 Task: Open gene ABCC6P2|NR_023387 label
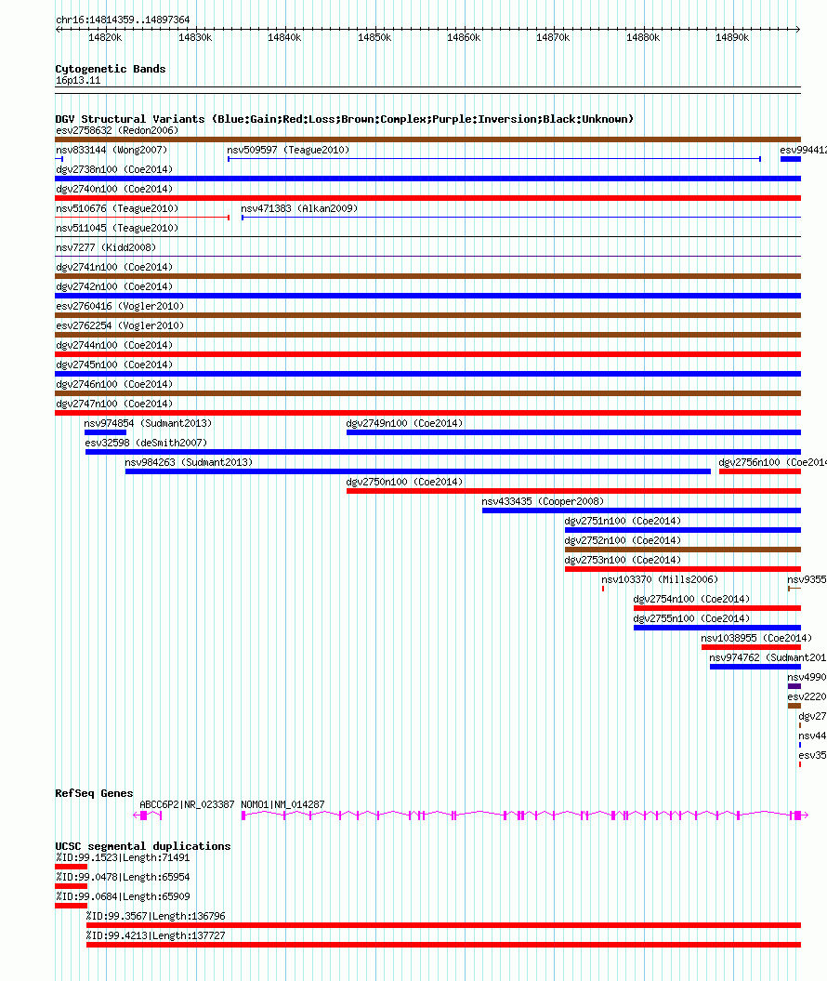point(187,804)
